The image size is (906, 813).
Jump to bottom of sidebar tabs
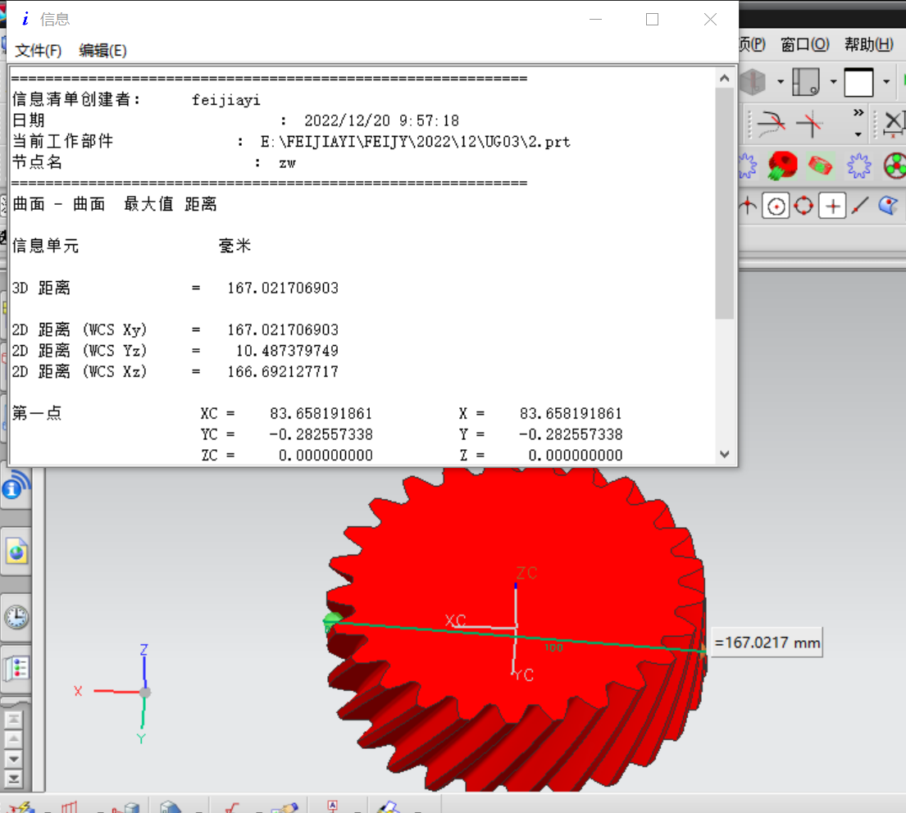tap(14, 779)
